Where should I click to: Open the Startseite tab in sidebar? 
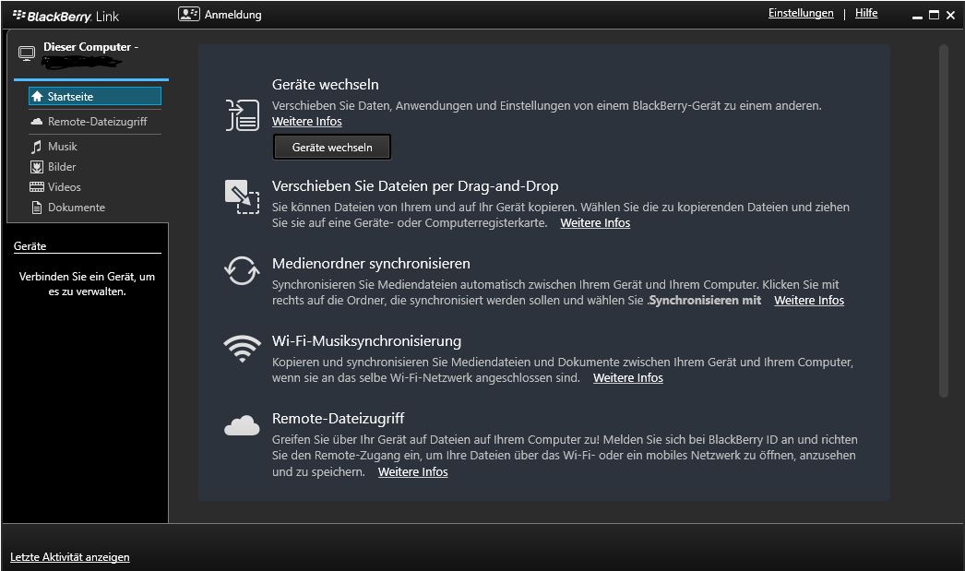[95, 97]
